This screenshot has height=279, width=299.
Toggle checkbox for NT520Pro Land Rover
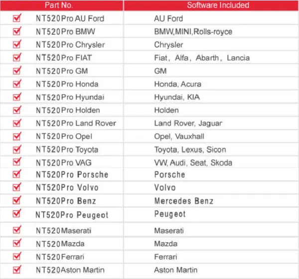[x=17, y=123]
